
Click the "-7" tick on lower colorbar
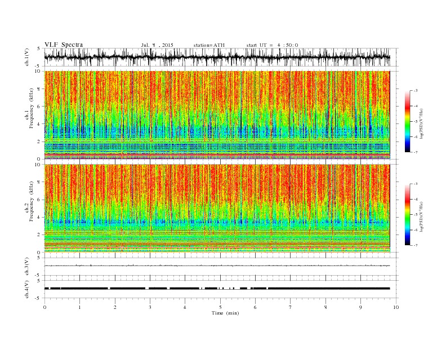[416, 245]
